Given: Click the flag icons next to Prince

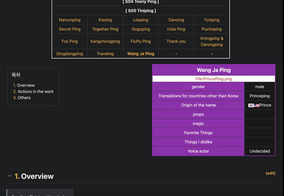Looking at the screenshot, I should (x=254, y=106).
